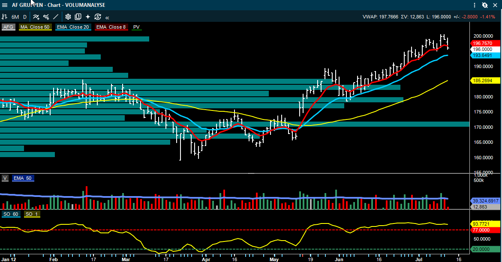Click the 170.0000 price axis label

pos(483,127)
